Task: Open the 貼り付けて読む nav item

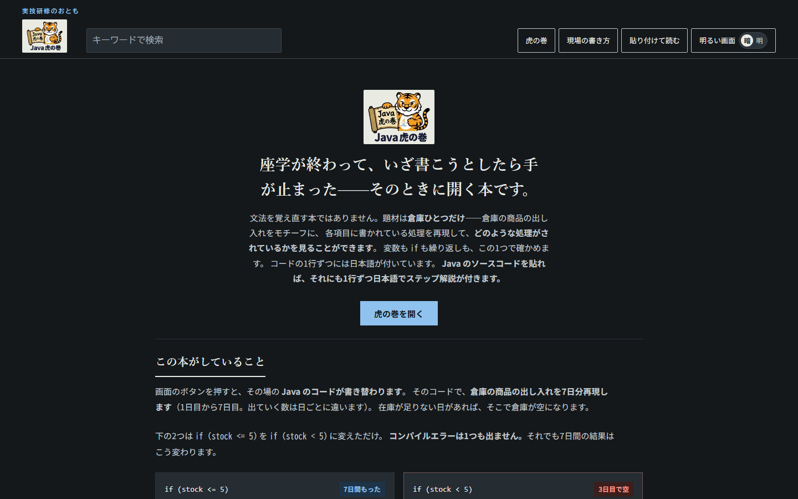Action: click(654, 40)
